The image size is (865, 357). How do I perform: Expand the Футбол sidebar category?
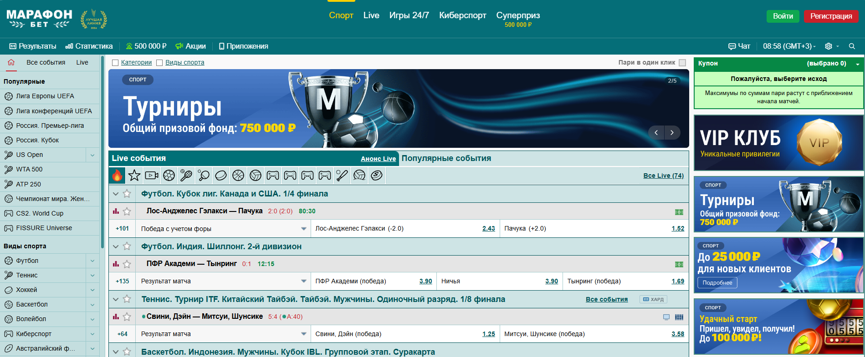(92, 261)
